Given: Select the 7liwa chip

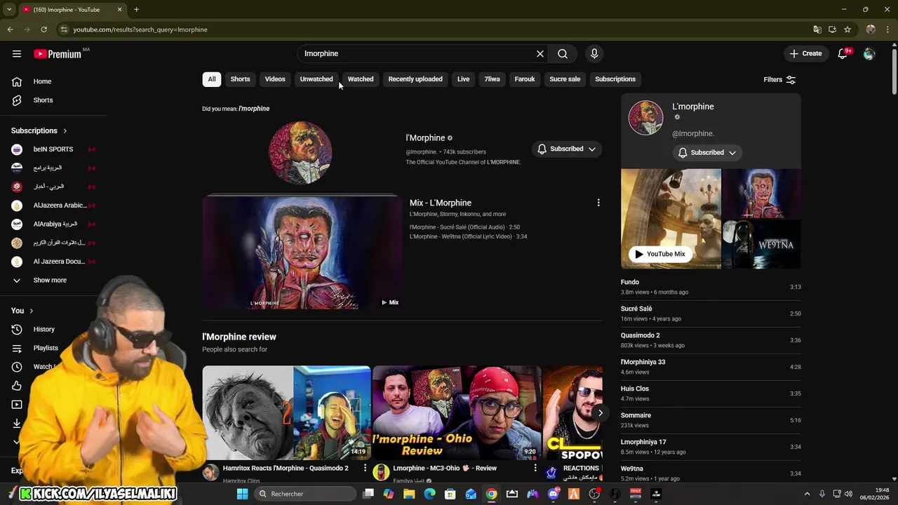Looking at the screenshot, I should coord(492,79).
